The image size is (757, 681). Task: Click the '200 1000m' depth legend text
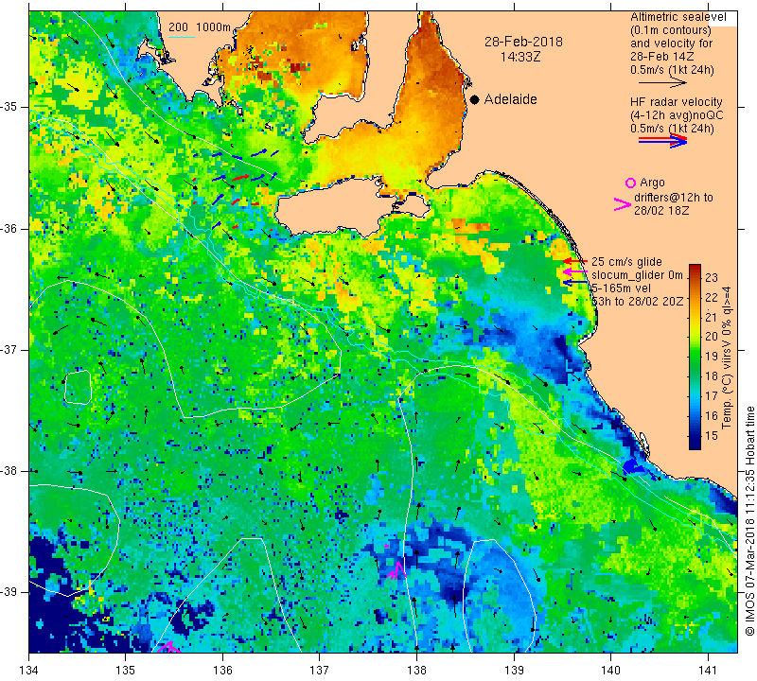point(200,27)
